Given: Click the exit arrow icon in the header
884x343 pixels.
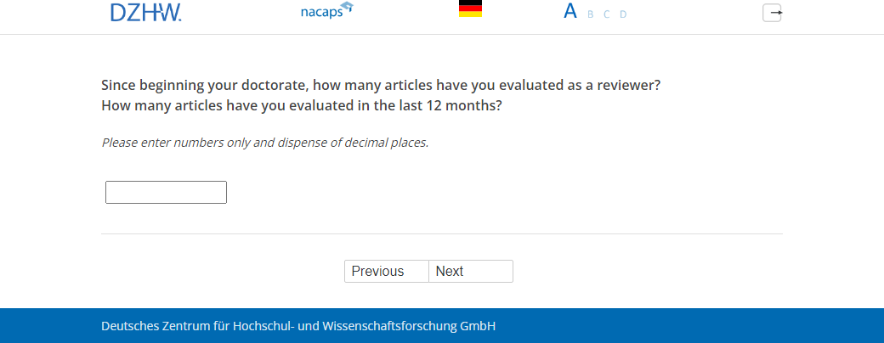Looking at the screenshot, I should tap(772, 13).
